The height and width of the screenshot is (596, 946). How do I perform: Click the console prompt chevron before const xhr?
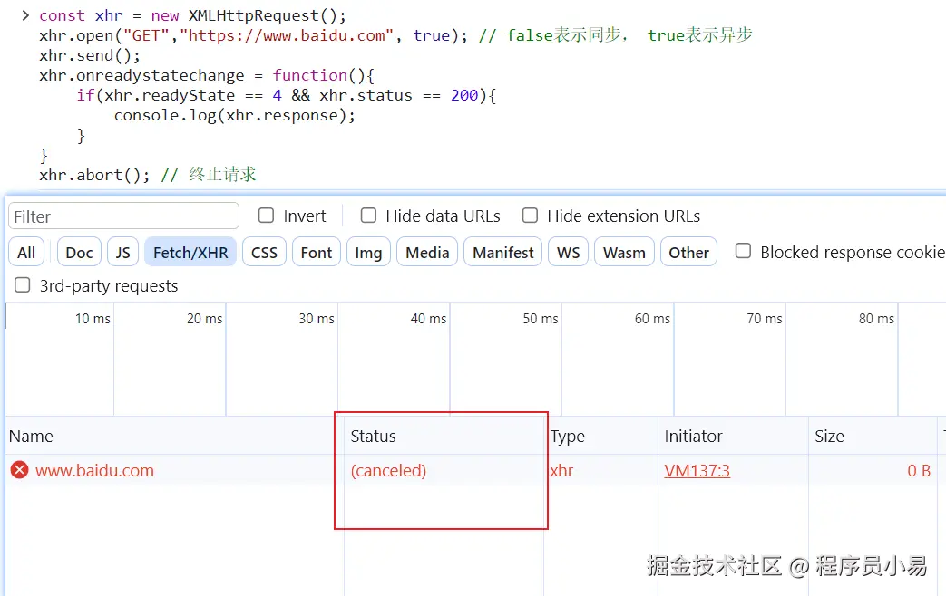tap(24, 15)
